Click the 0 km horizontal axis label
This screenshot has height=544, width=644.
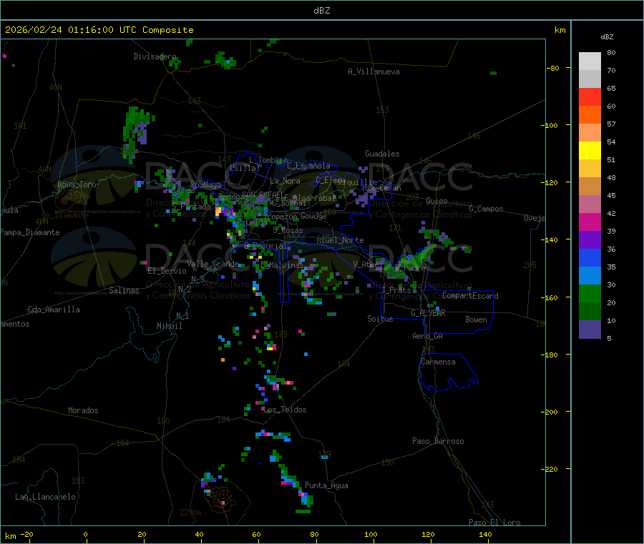(x=85, y=534)
